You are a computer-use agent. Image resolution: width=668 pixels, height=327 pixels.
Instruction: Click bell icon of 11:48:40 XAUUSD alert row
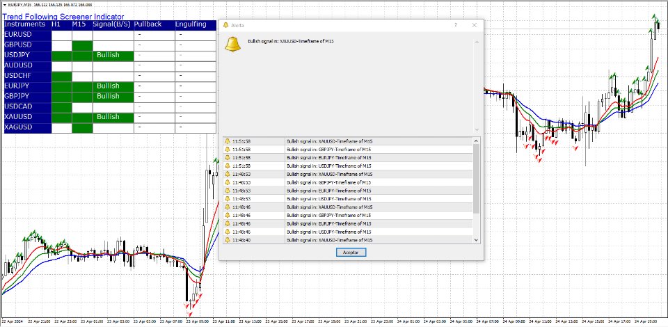228,240
